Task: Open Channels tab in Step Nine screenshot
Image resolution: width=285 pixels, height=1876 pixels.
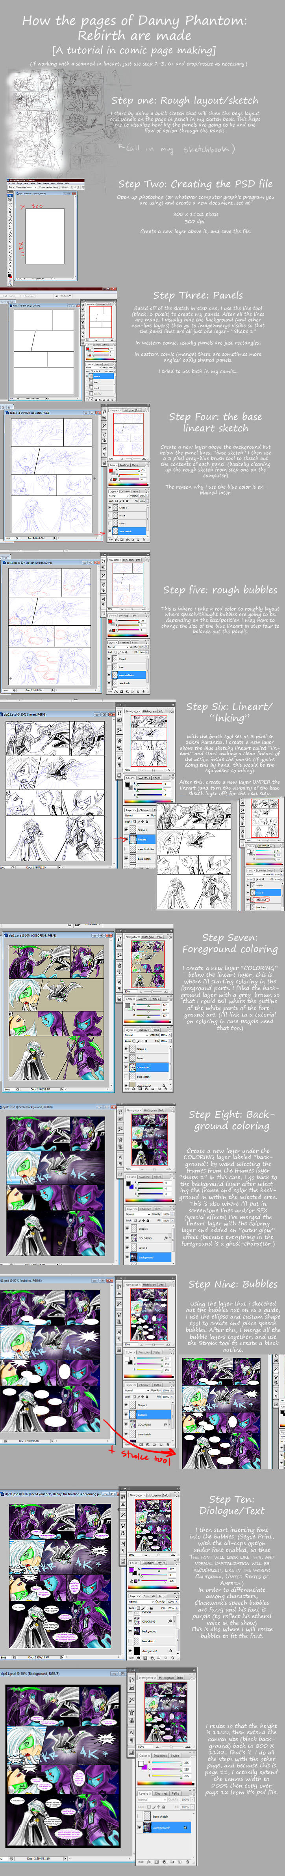Action: tap(145, 1385)
